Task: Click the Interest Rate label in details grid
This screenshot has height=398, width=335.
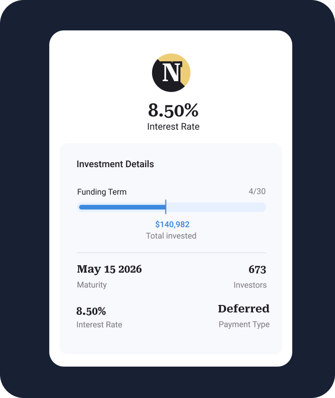Action: 99,325
